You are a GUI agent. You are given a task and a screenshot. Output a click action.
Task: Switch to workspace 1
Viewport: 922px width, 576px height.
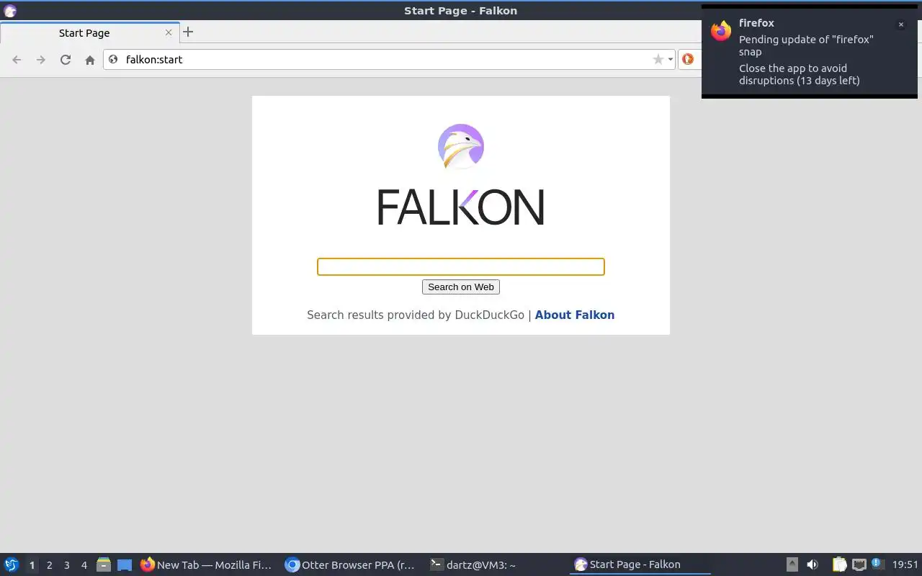[32, 565]
